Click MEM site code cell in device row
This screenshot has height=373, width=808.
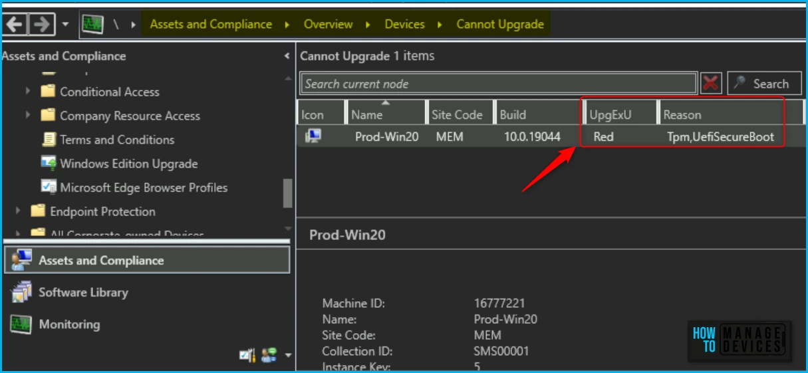(x=449, y=137)
